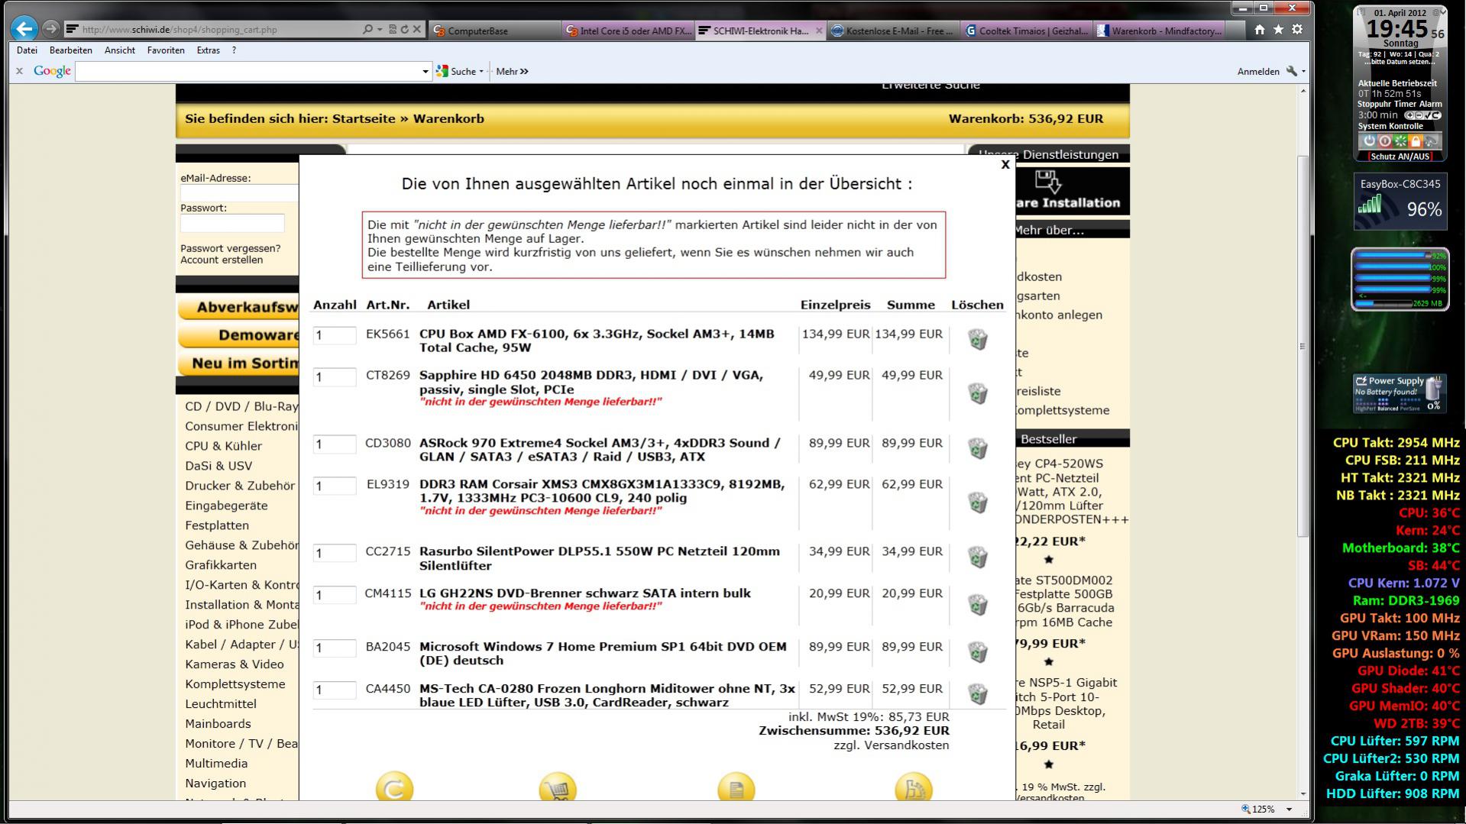This screenshot has width=1466, height=824.
Task: Follow the Startseite breadcrumb link
Action: pyautogui.click(x=364, y=118)
